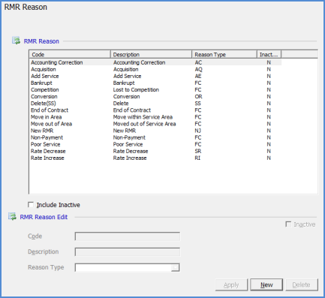Toggle the Inactive checkbox
This screenshot has width=325, height=298.
[x=288, y=224]
